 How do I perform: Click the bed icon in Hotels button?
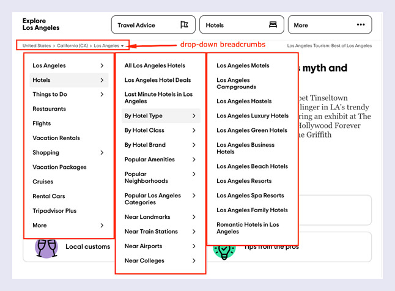click(273, 25)
